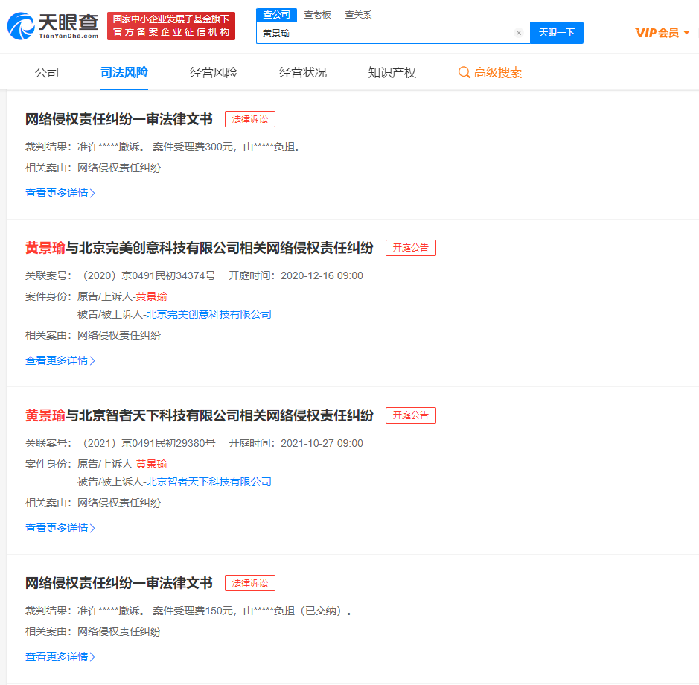
Task: Click hearing time 2021-10-27 09:00
Action: (x=322, y=443)
